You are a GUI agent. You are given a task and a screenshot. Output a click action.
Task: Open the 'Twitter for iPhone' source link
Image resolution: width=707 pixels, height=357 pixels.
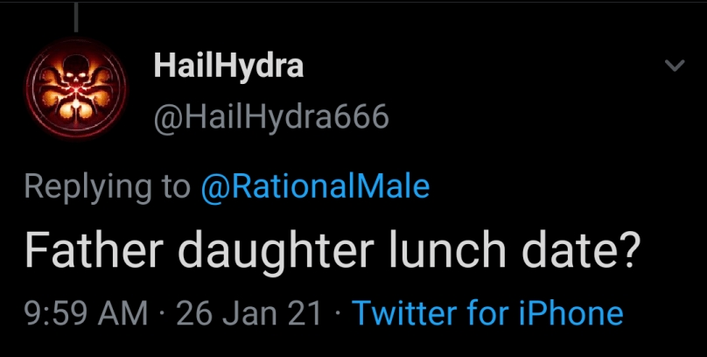pos(487,313)
